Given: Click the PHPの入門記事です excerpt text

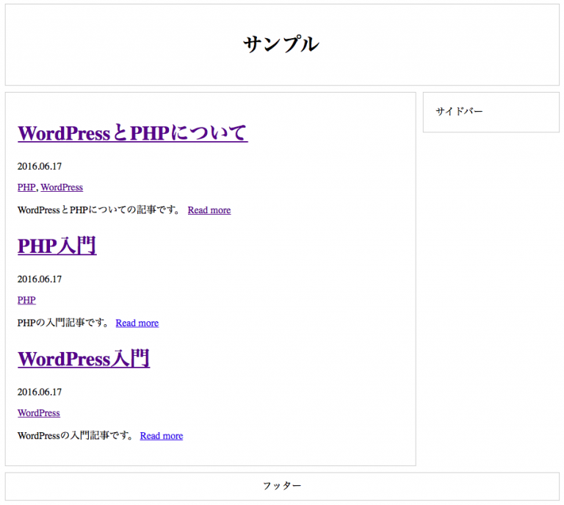Looking at the screenshot, I should tap(63, 323).
